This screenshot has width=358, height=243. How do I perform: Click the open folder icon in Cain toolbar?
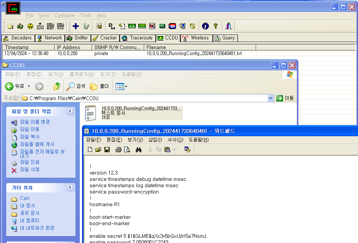[x=10, y=26]
